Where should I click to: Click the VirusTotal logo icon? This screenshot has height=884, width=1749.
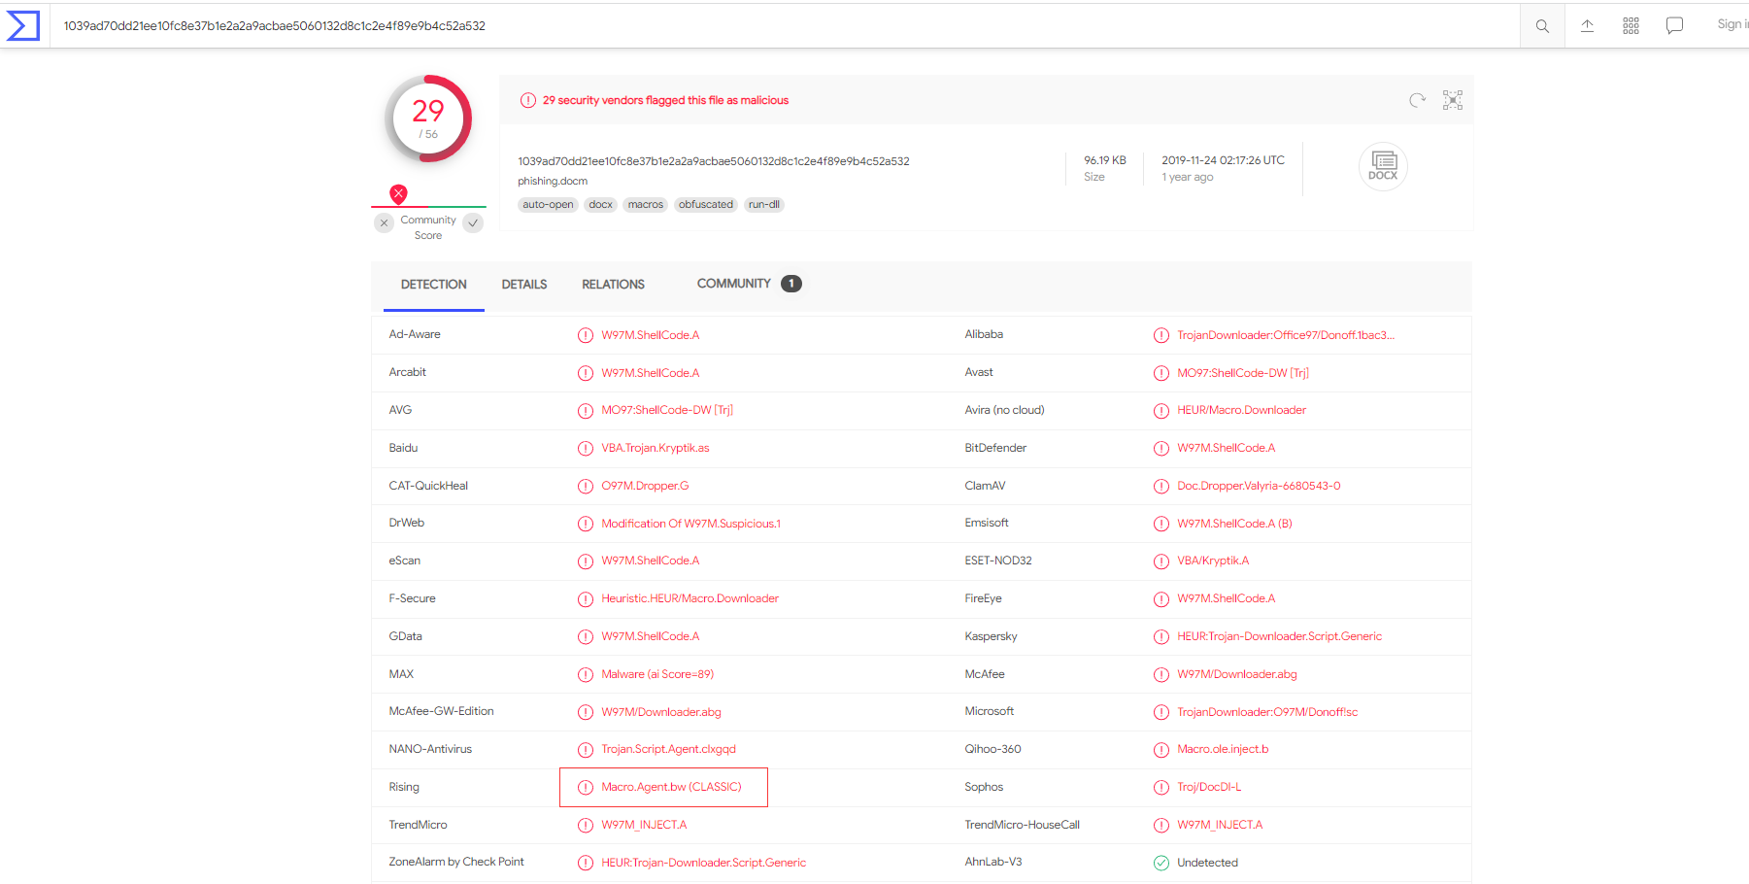pyautogui.click(x=23, y=25)
